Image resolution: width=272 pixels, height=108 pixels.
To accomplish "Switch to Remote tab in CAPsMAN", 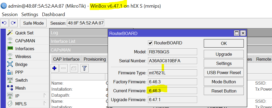I will click(x=263, y=59).
